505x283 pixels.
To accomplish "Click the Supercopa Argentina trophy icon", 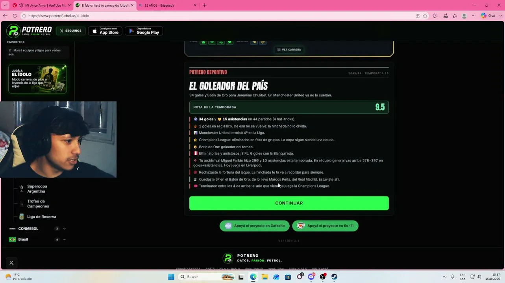I will [22, 189].
